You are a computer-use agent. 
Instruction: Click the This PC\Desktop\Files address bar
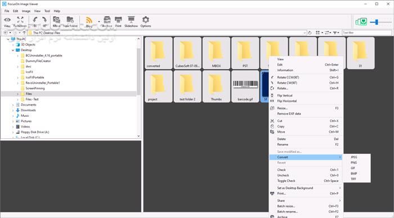[167, 33]
